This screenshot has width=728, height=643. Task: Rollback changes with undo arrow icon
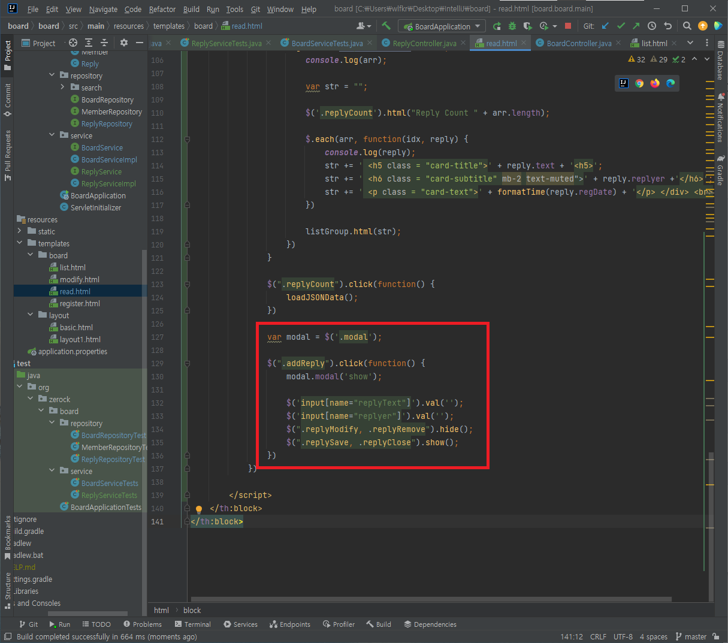click(x=667, y=26)
